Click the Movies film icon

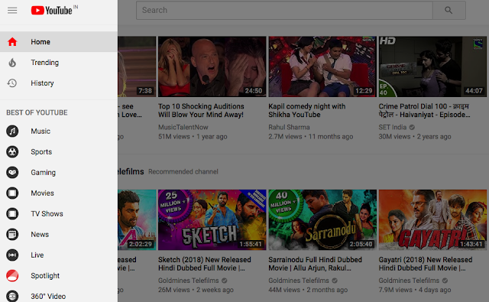(12, 193)
